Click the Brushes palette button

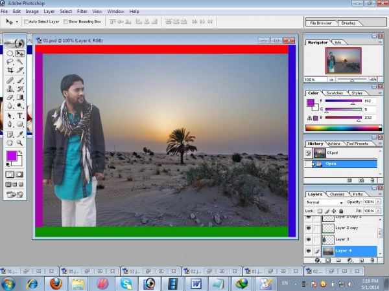pyautogui.click(x=348, y=23)
